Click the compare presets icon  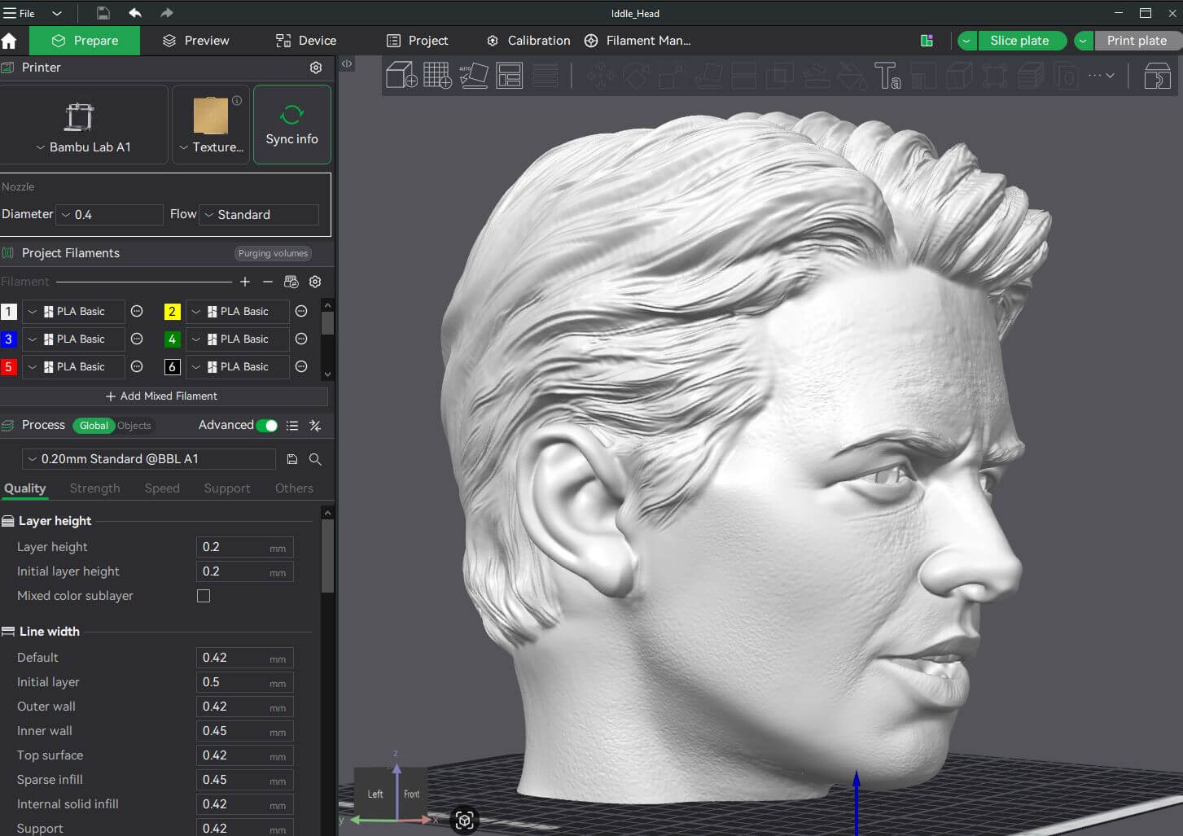(315, 426)
